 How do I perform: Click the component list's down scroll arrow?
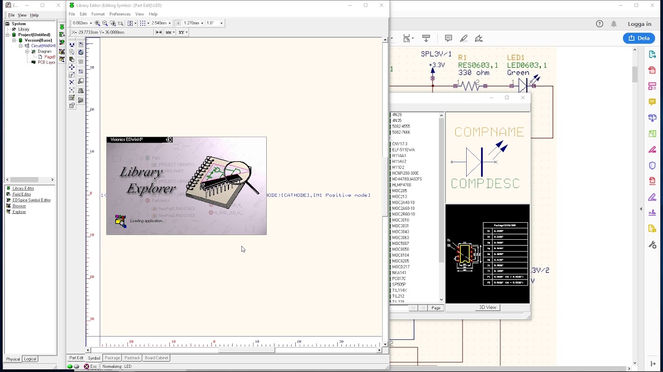pyautogui.click(x=441, y=300)
